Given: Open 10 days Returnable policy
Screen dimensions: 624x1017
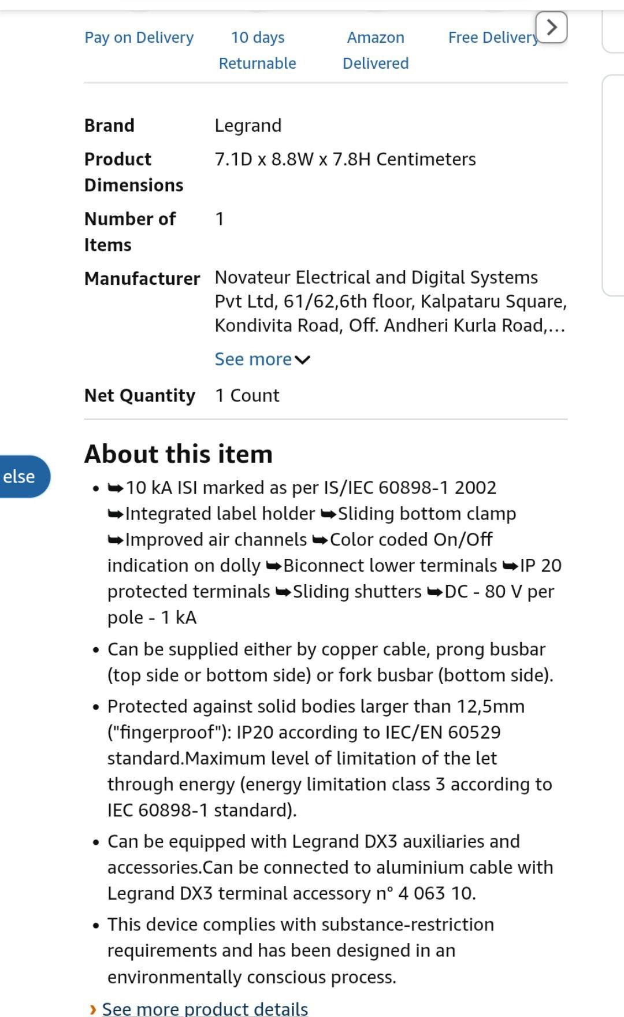Looking at the screenshot, I should pyautogui.click(x=258, y=50).
